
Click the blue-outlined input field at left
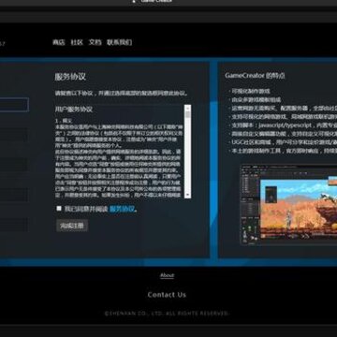(x=14, y=105)
